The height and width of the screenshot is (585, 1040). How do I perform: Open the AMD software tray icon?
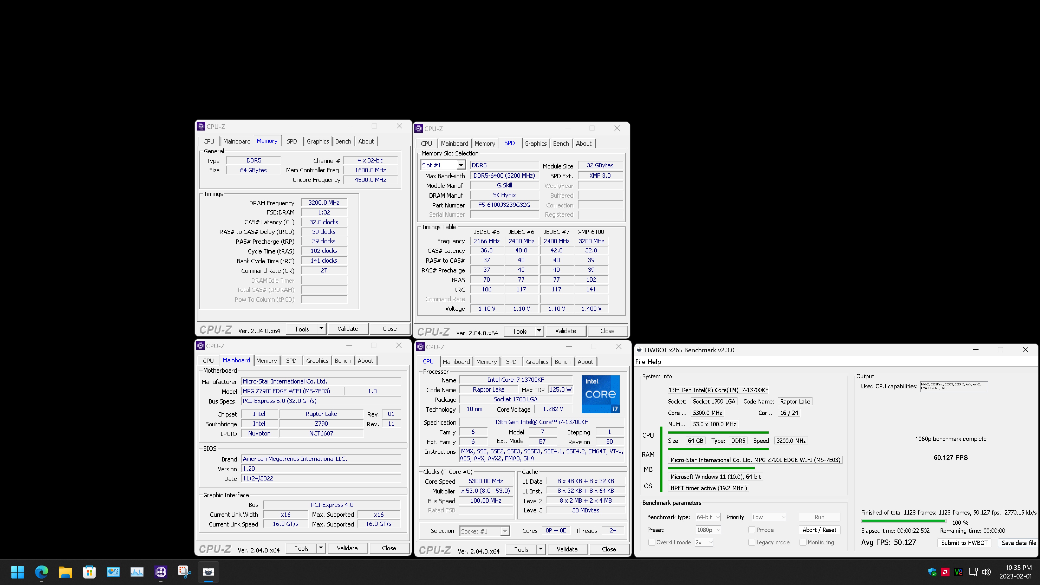(x=945, y=572)
